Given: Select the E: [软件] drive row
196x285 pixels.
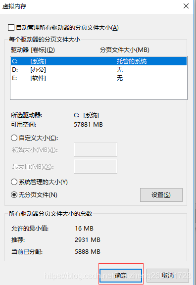Looking at the screenshot, I should (x=98, y=78).
